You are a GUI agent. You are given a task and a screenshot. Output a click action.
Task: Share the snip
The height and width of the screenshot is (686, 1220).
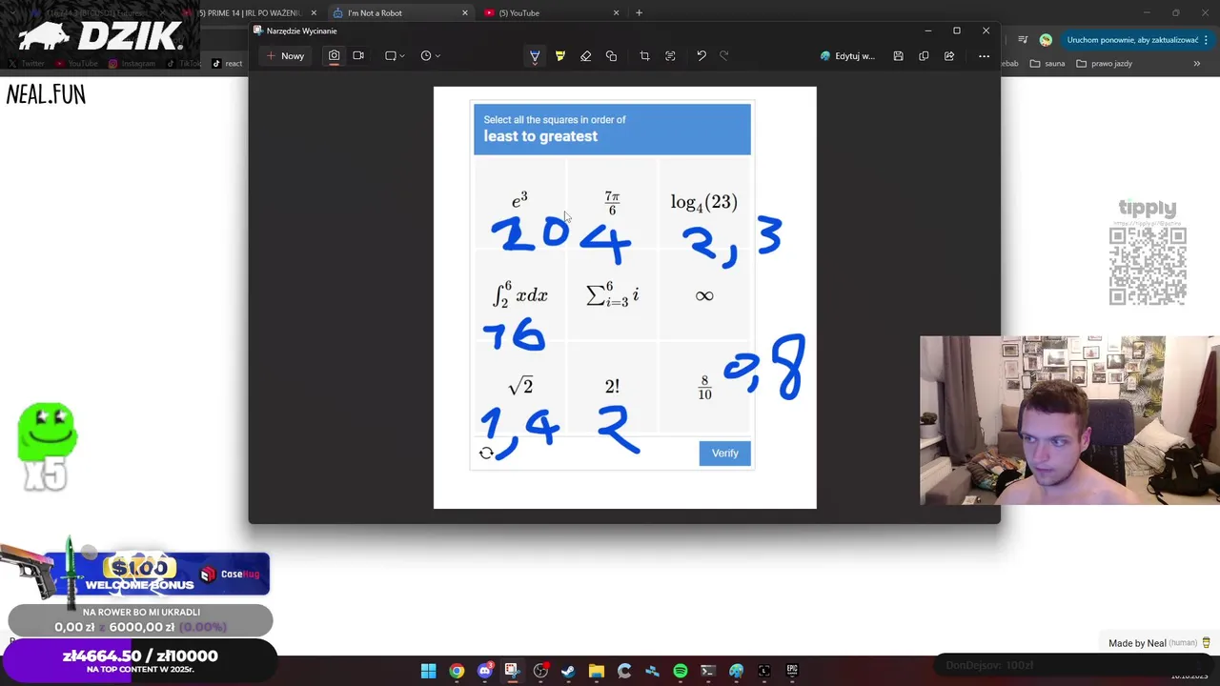pos(949,56)
